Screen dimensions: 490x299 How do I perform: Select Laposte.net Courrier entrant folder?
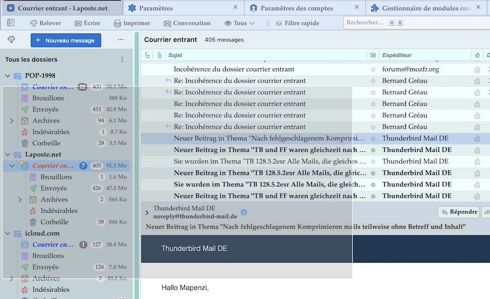[66, 166]
